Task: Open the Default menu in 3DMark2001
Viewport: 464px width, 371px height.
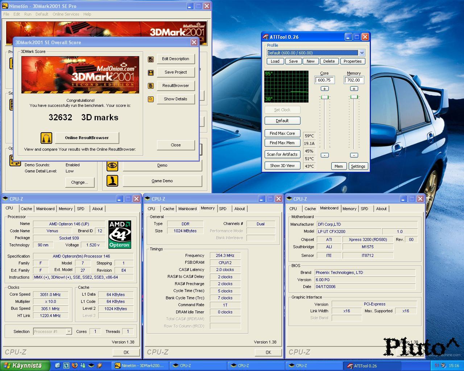Action: pos(42,14)
